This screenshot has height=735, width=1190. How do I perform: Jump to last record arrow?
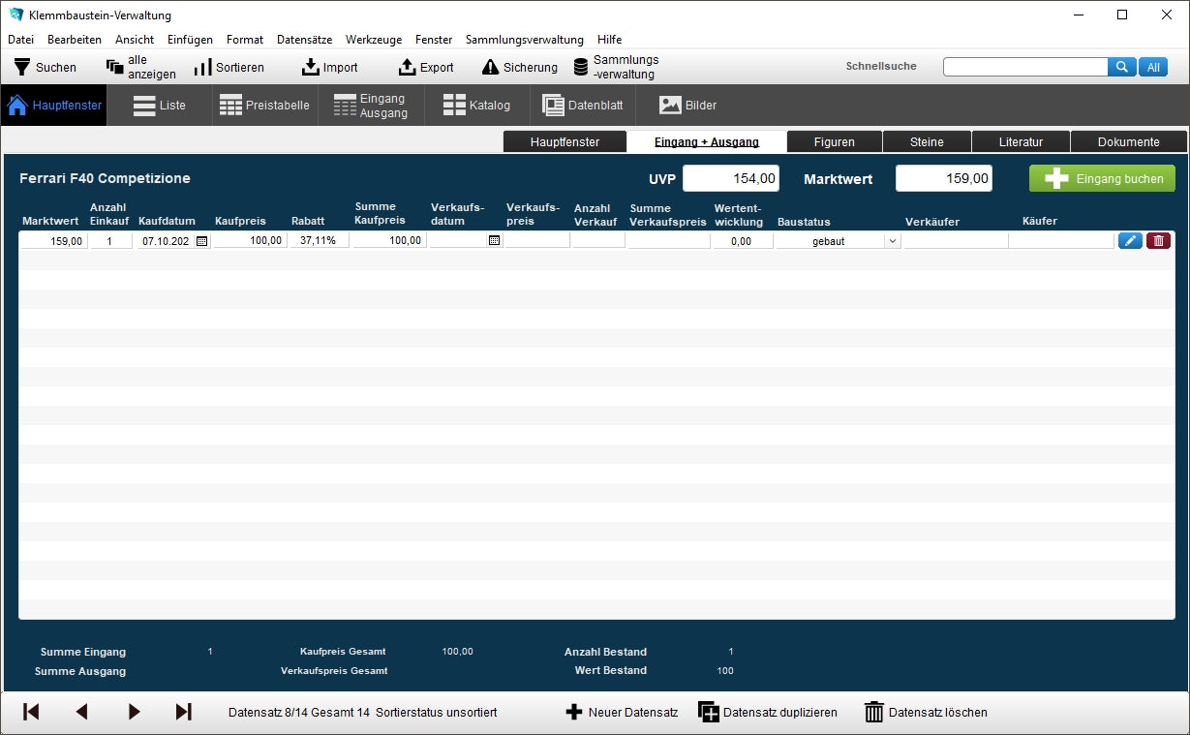(x=183, y=712)
